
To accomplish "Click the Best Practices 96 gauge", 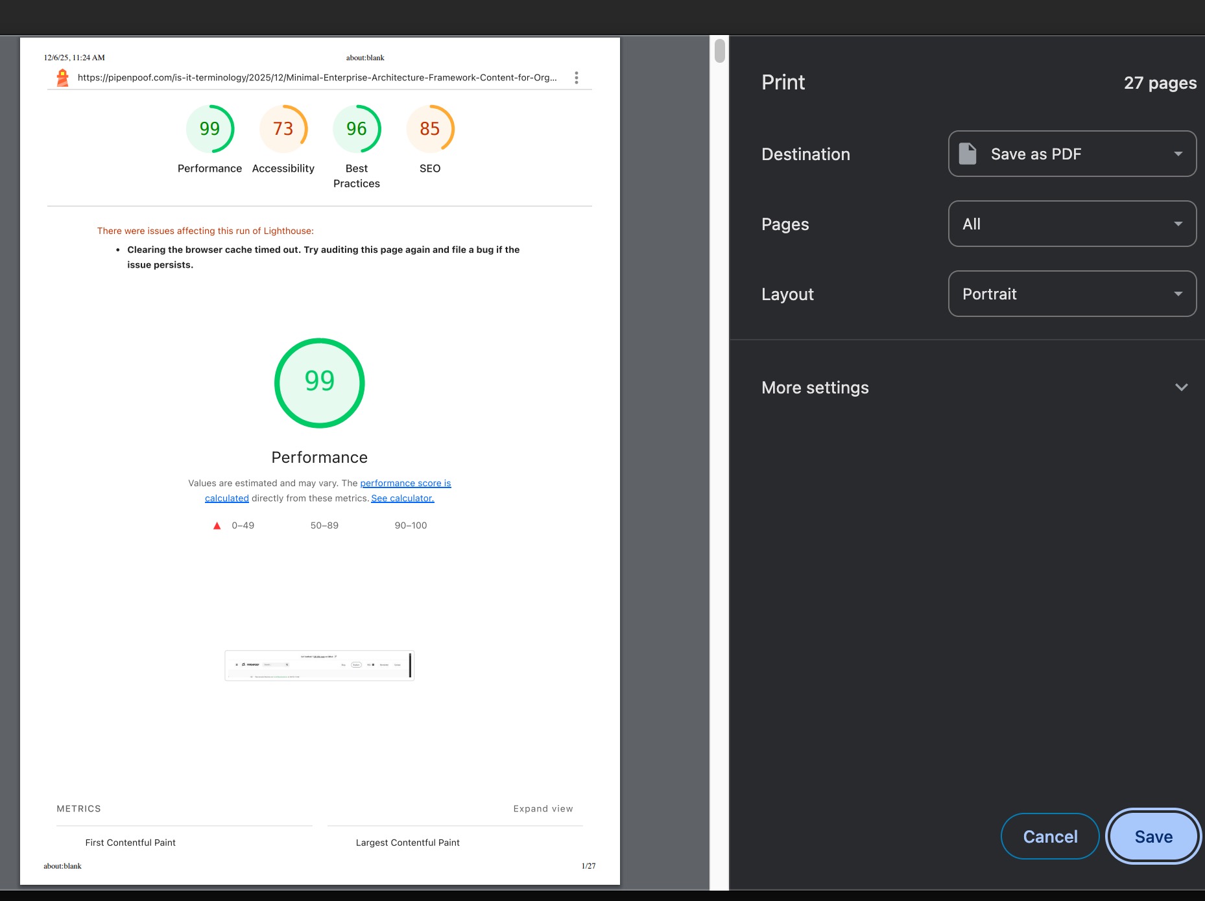I will tap(356, 129).
